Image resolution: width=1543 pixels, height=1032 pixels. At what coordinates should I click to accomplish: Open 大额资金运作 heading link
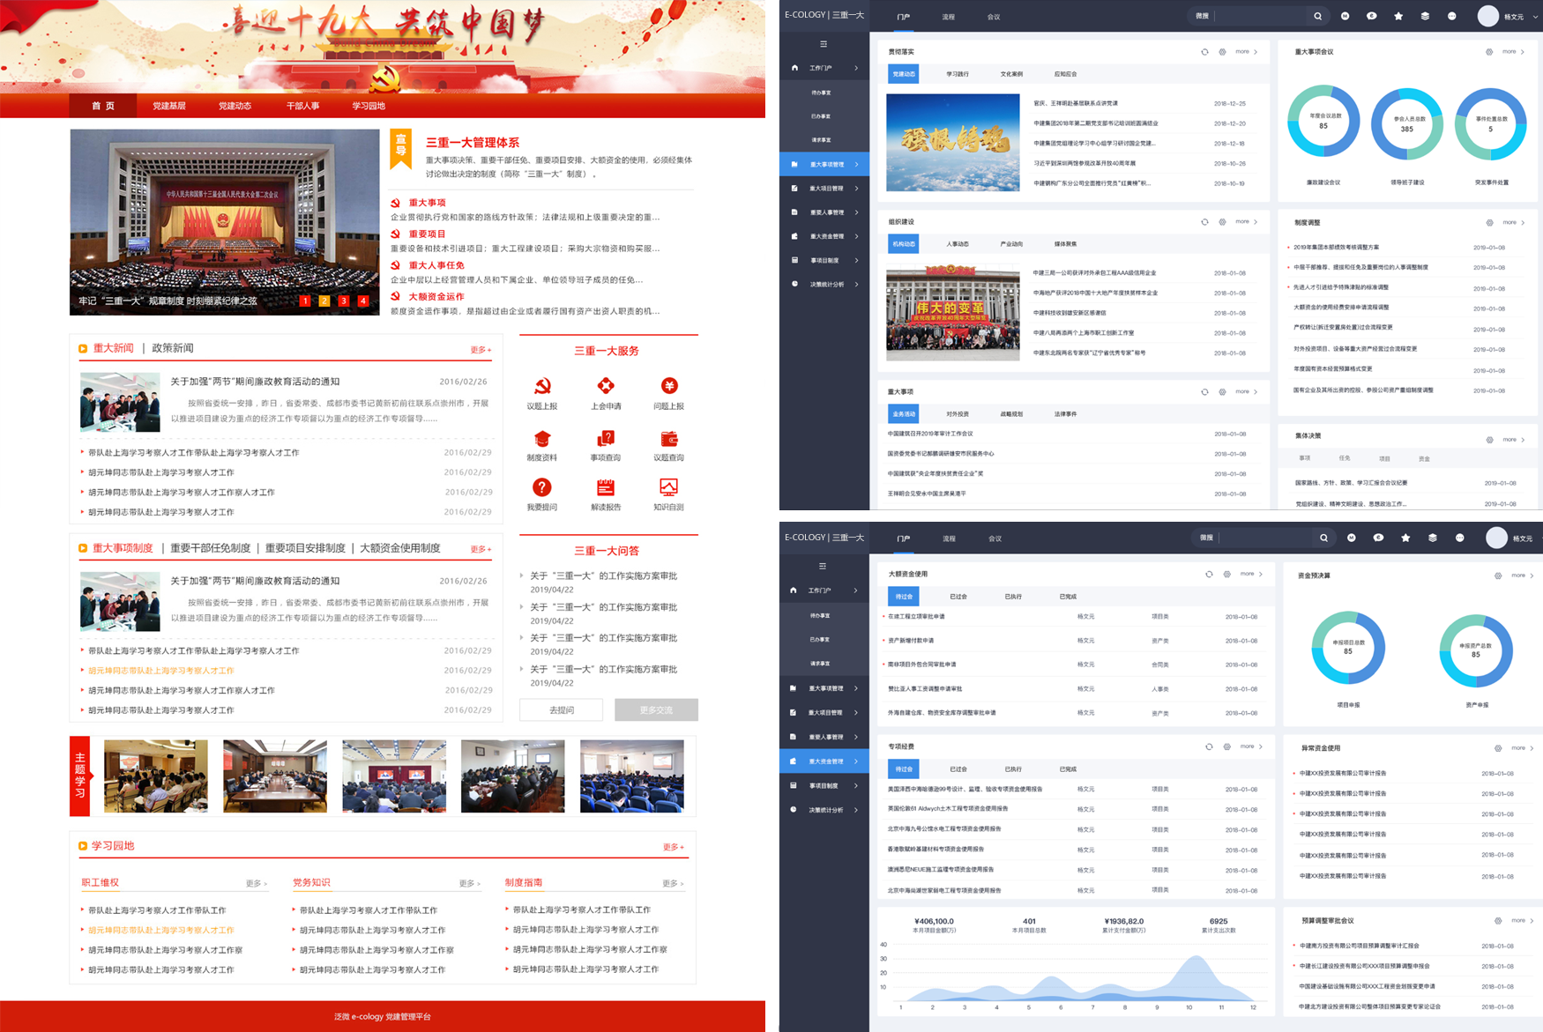click(436, 297)
